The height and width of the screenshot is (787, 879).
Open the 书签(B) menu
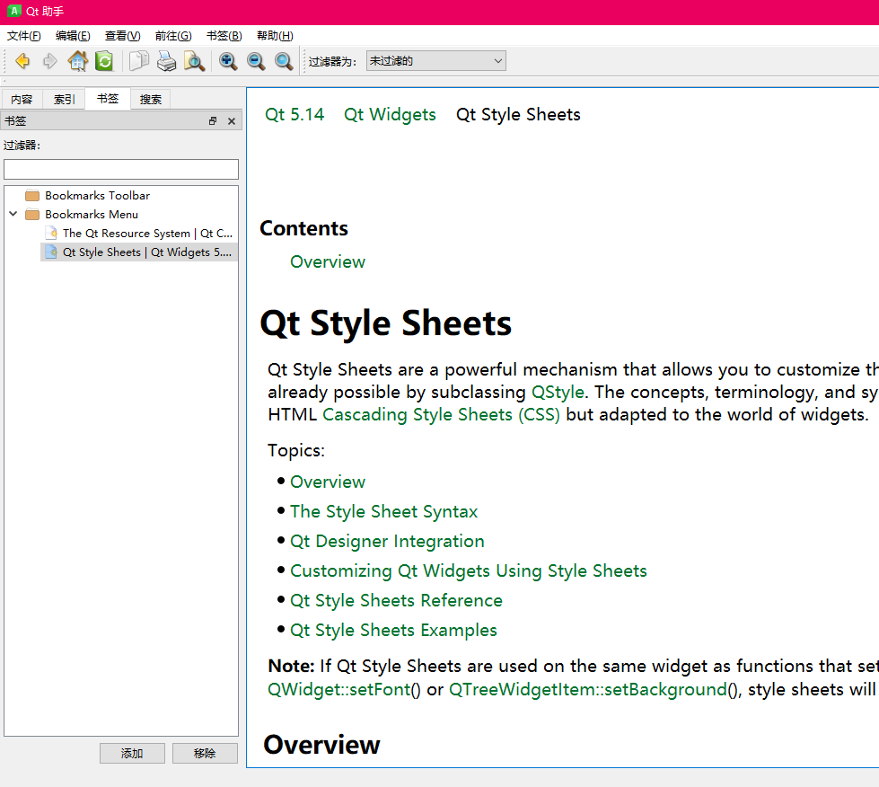tap(224, 36)
